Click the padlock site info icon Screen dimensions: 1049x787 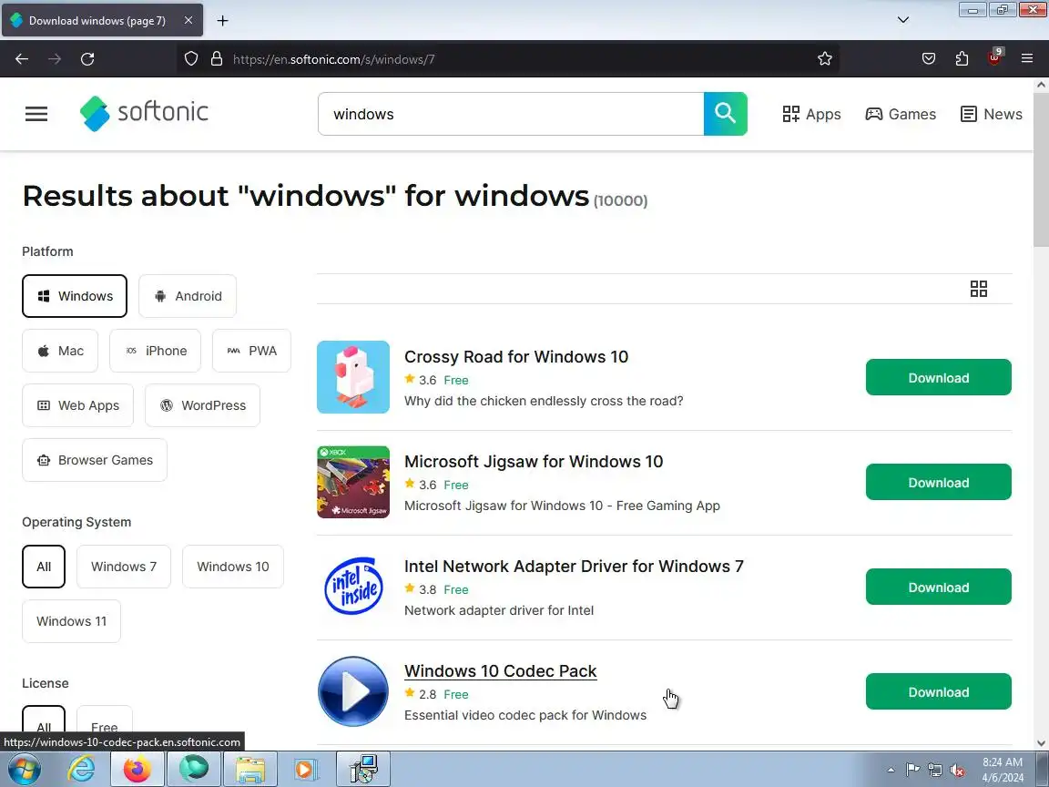click(x=217, y=59)
